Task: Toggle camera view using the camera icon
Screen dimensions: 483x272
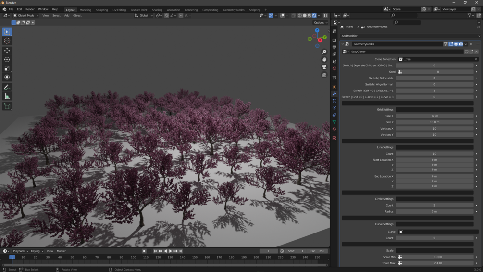Action: click(x=324, y=67)
